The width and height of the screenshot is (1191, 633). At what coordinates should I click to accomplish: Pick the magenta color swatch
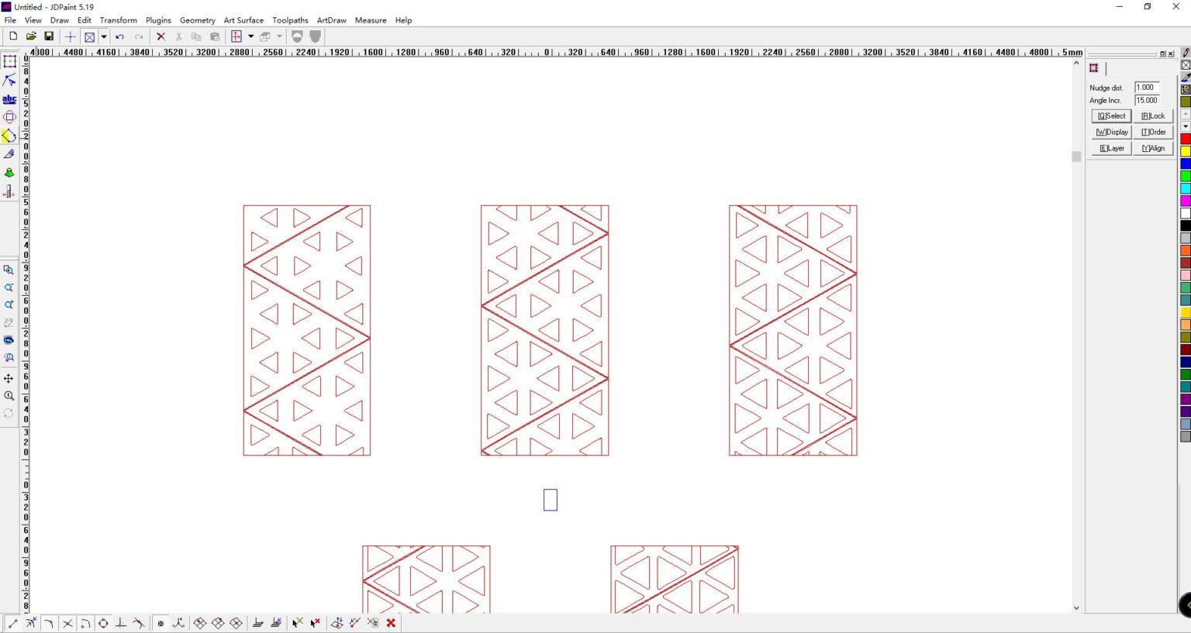tap(1186, 201)
